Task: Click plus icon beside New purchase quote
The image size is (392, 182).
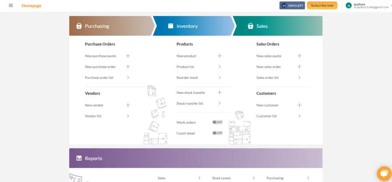Action: 128,56
